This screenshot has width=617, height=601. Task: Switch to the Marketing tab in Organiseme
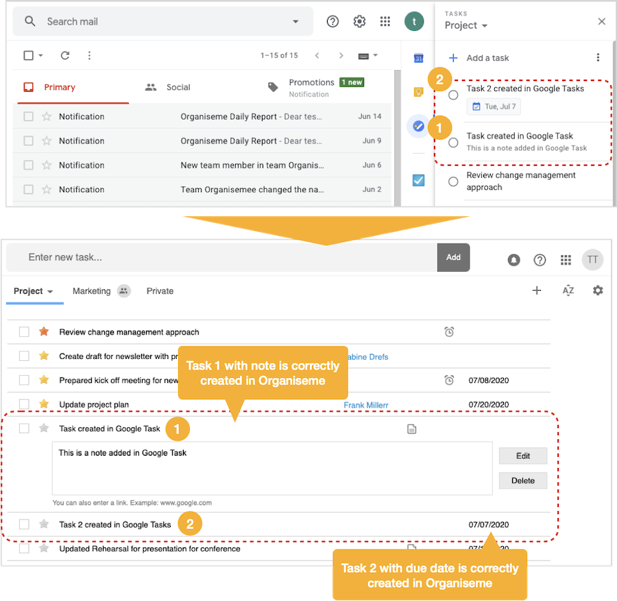click(91, 290)
